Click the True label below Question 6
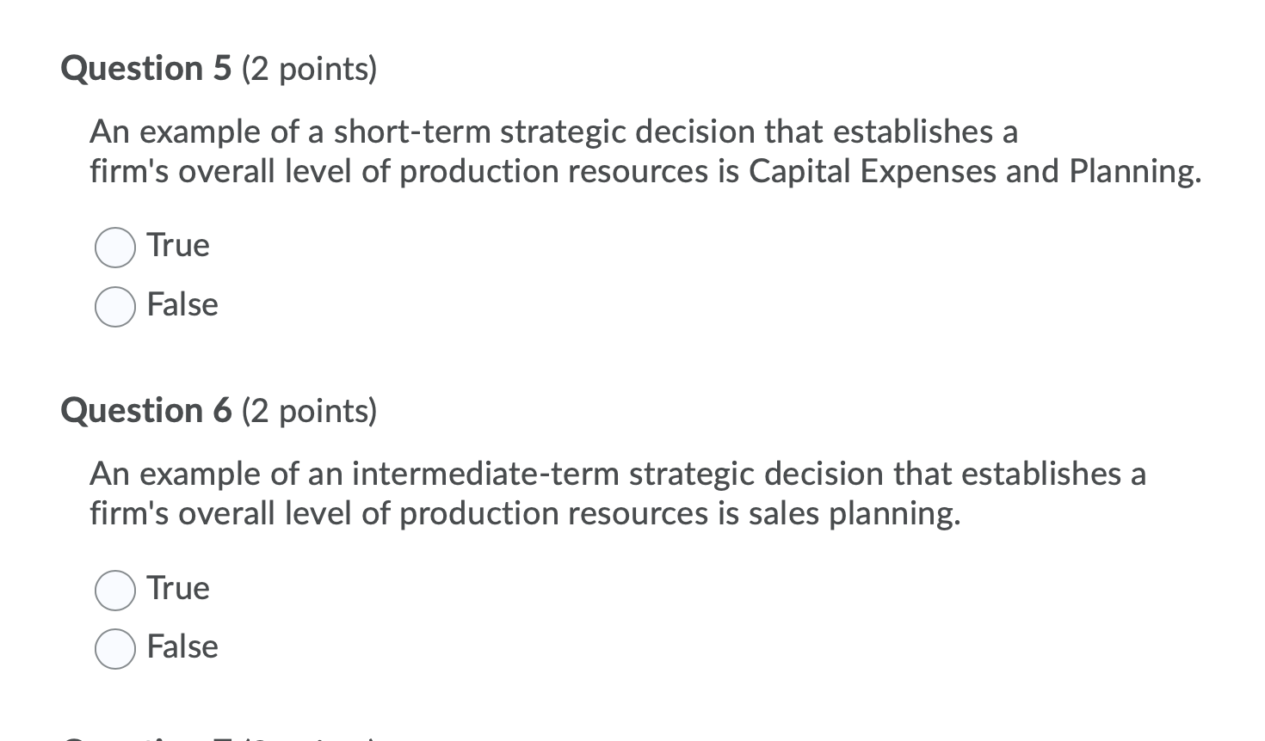Screen dimensions: 1265x741 coord(177,588)
